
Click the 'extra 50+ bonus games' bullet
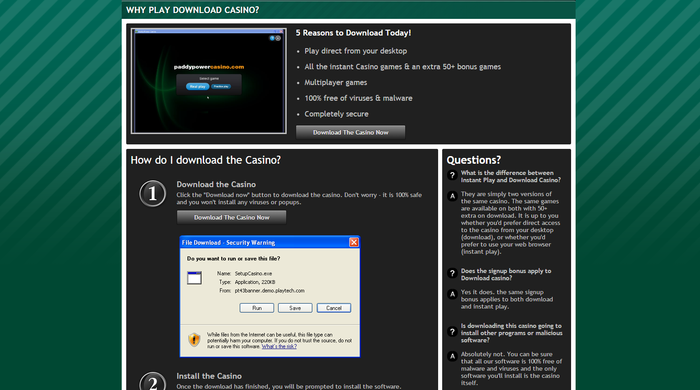click(403, 67)
